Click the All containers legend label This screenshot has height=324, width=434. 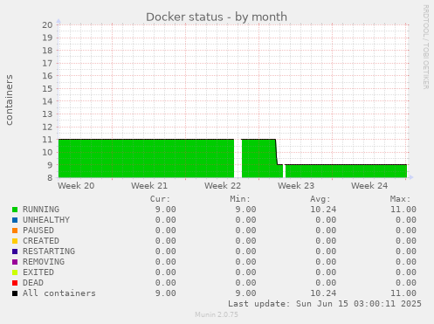[x=59, y=293]
